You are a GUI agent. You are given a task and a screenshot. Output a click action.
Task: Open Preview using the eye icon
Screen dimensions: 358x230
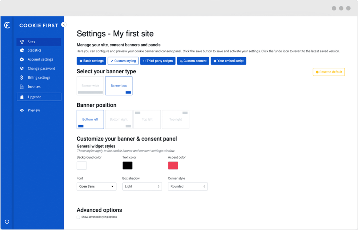point(22,110)
